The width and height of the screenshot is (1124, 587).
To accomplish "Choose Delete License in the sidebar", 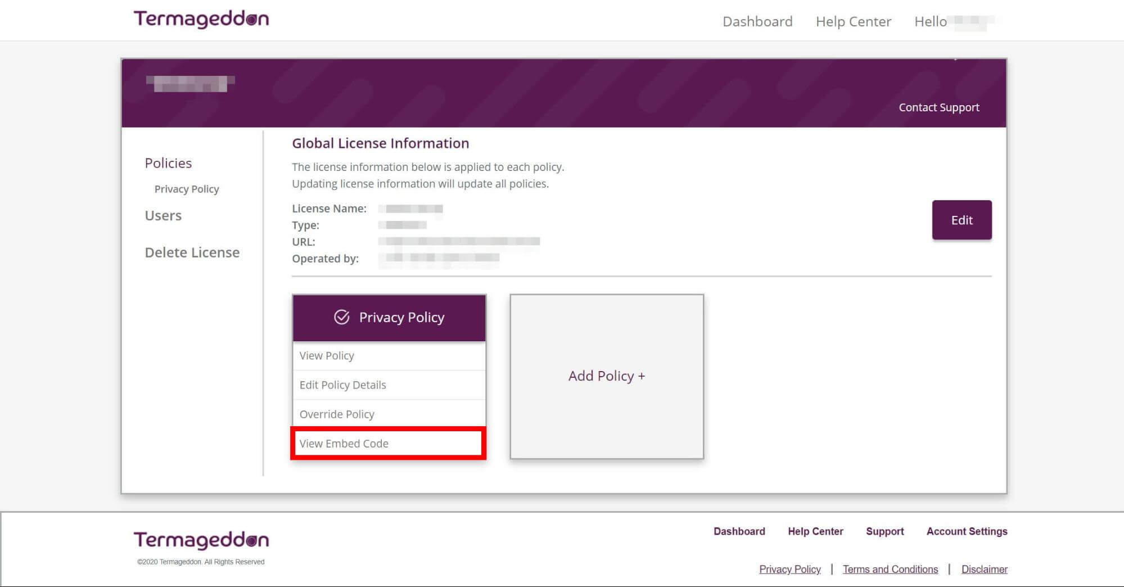I will (x=192, y=252).
